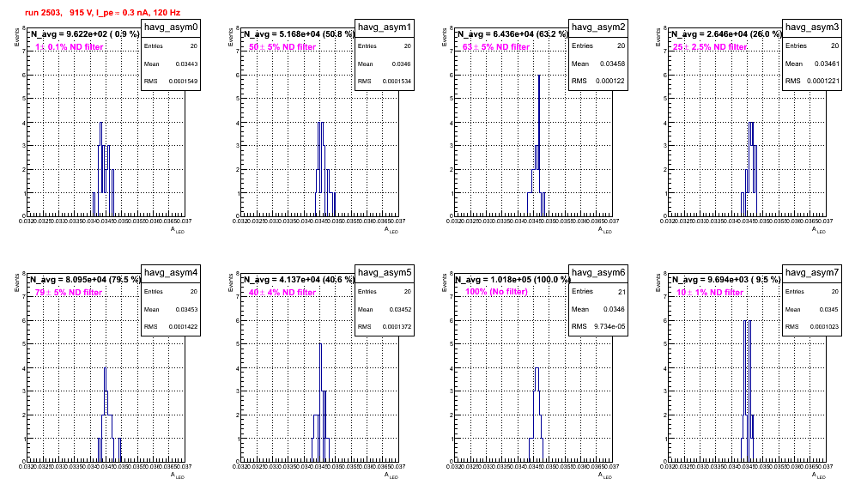Image resolution: width=855 pixels, height=491 pixels.
Task: Pick the magenta 25± 2.5% ND filter label
Action: [710, 47]
